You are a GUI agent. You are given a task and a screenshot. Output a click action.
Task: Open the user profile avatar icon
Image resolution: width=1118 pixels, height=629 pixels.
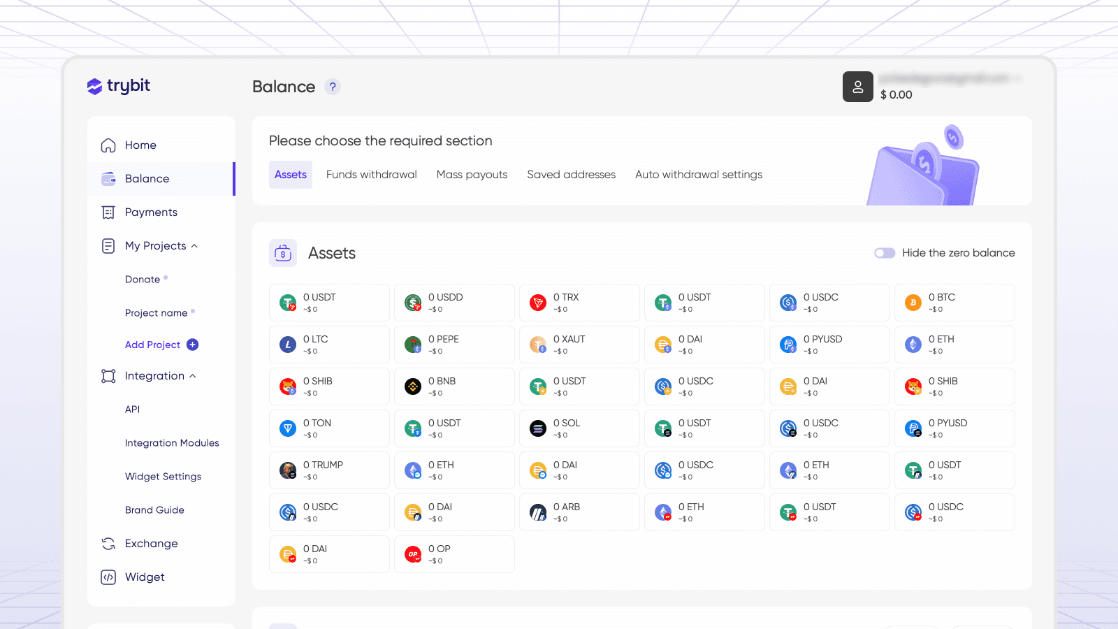coord(857,87)
